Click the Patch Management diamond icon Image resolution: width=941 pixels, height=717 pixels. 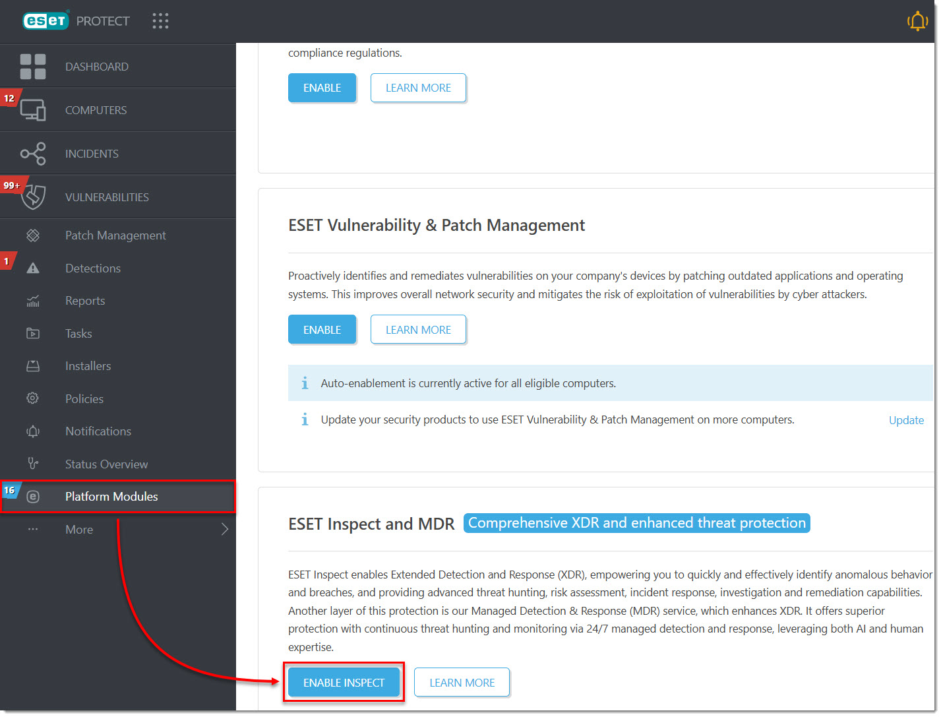pyautogui.click(x=33, y=235)
